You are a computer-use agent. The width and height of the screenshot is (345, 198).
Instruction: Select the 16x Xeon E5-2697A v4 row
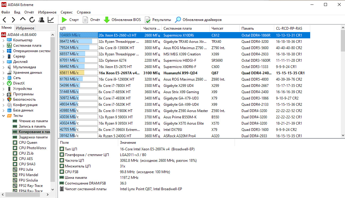coord(184,73)
